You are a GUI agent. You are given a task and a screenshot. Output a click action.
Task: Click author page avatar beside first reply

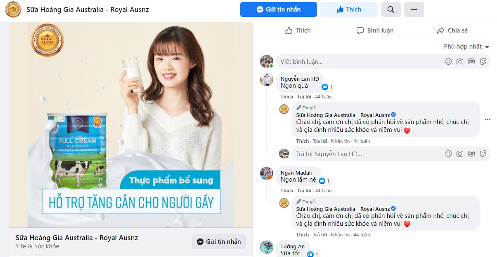pyautogui.click(x=284, y=110)
